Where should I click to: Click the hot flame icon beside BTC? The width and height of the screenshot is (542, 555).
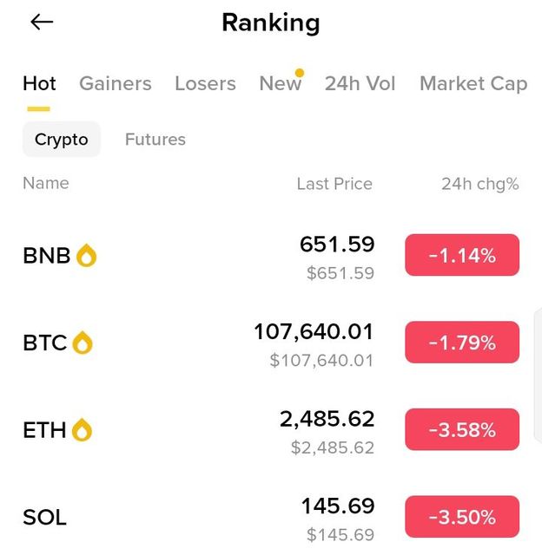82,343
